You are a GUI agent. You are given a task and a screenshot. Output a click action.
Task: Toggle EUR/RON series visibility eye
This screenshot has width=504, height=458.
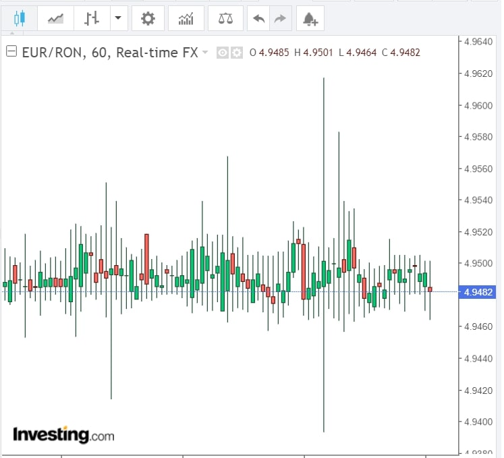pyautogui.click(x=222, y=53)
